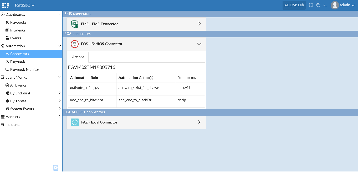Click the ADOM: Lab button
Viewport: 358px width, 172px height.
(294, 5)
